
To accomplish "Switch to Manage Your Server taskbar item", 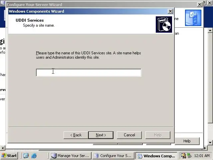I will coord(71,156).
